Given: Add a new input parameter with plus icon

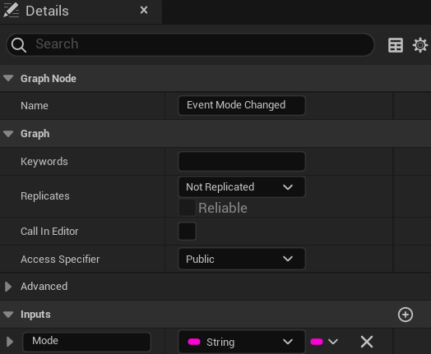Looking at the screenshot, I should (406, 315).
